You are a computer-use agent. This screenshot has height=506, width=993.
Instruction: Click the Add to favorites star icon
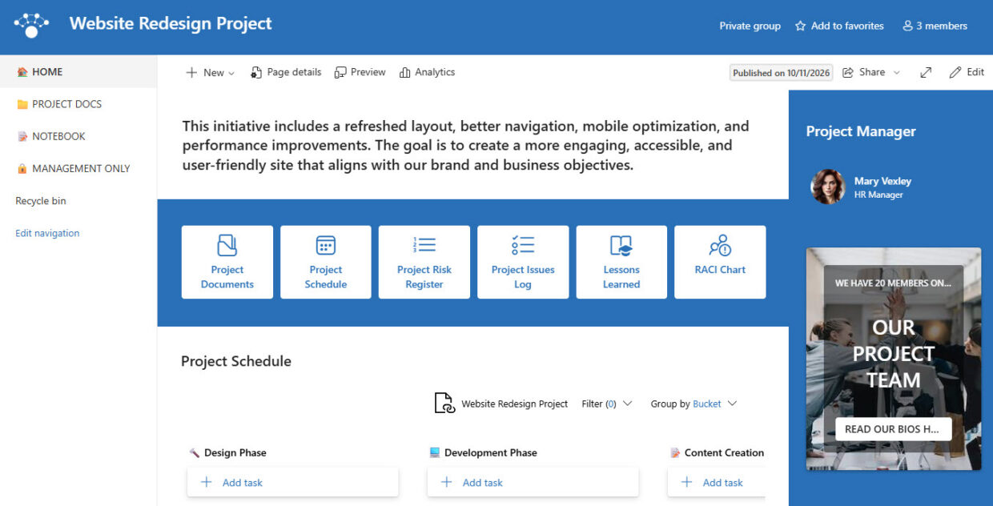800,26
